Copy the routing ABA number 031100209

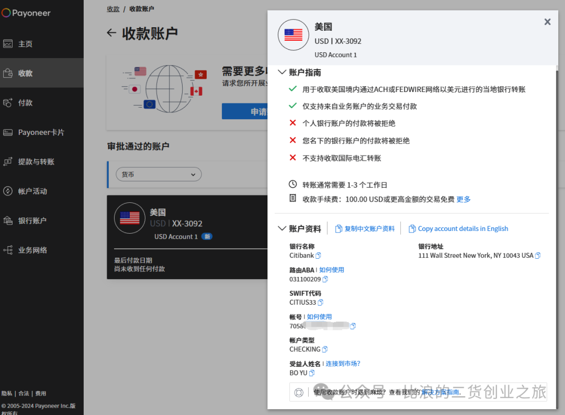[x=325, y=279]
